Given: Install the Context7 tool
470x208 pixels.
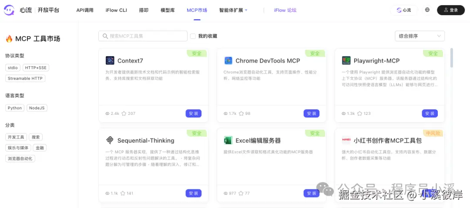Looking at the screenshot, I should (x=193, y=114).
